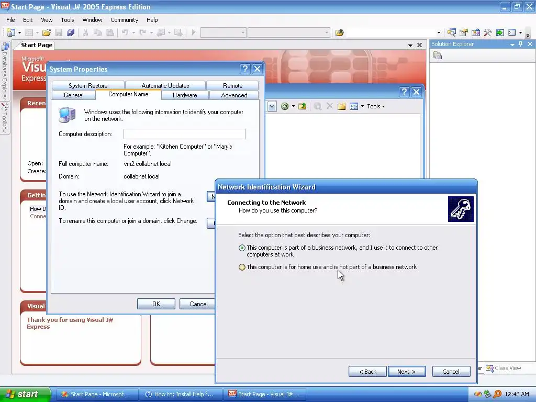Click the Class View tab icon

(489, 368)
